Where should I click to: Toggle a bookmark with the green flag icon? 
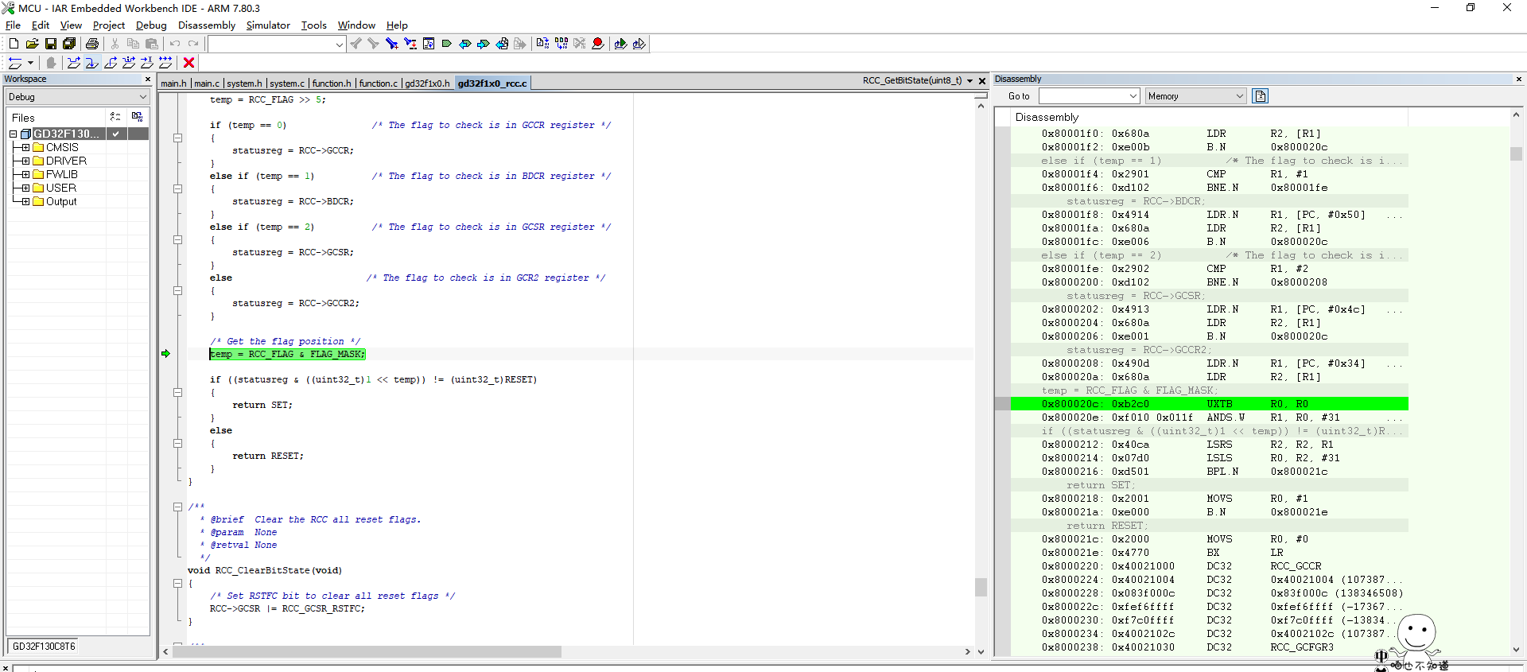(446, 44)
